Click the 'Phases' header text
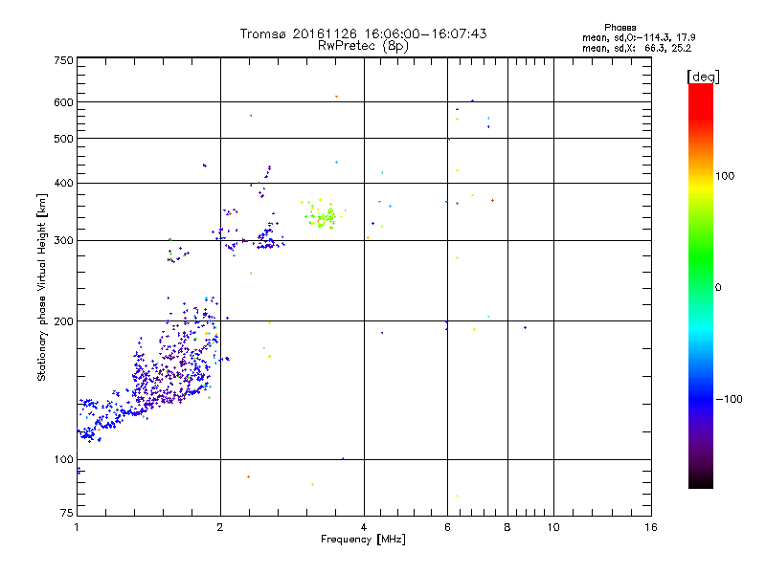 pos(620,28)
